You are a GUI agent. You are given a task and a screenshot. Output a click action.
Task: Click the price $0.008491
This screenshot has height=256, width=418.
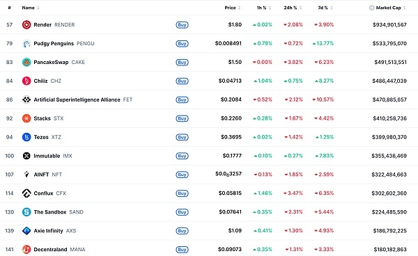point(229,43)
